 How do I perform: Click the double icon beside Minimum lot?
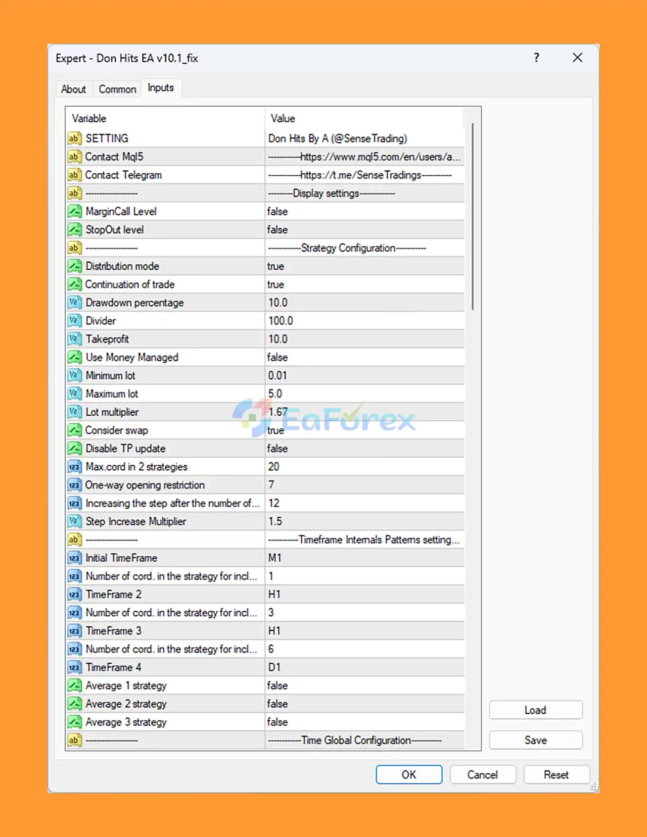[74, 375]
